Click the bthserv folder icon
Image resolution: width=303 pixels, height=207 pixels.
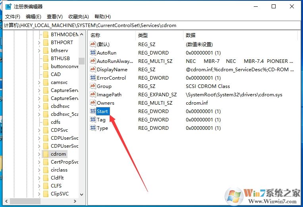[x=46, y=50]
